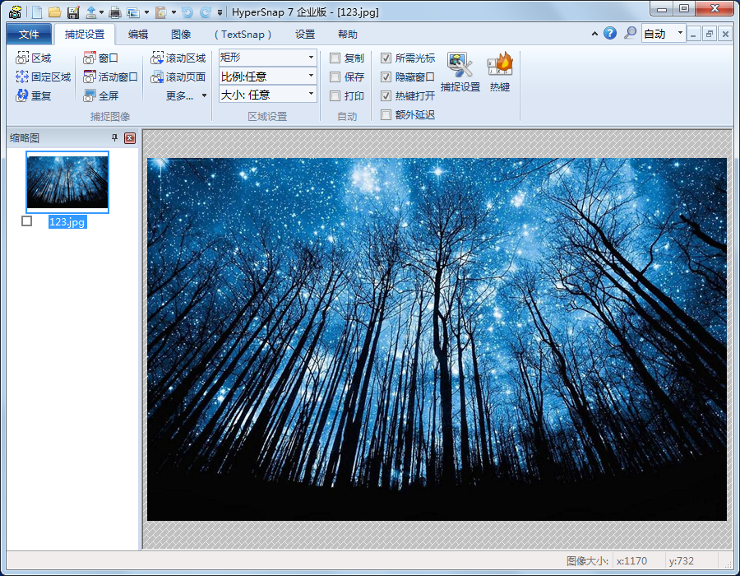The width and height of the screenshot is (740, 576).
Task: Click the blue help question mark icon
Action: point(609,34)
